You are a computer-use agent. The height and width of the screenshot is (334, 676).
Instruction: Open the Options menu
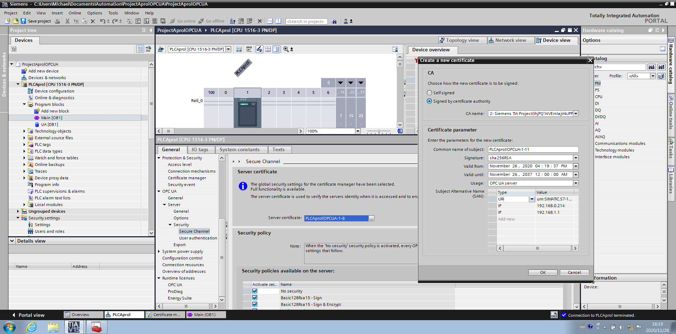point(95,13)
